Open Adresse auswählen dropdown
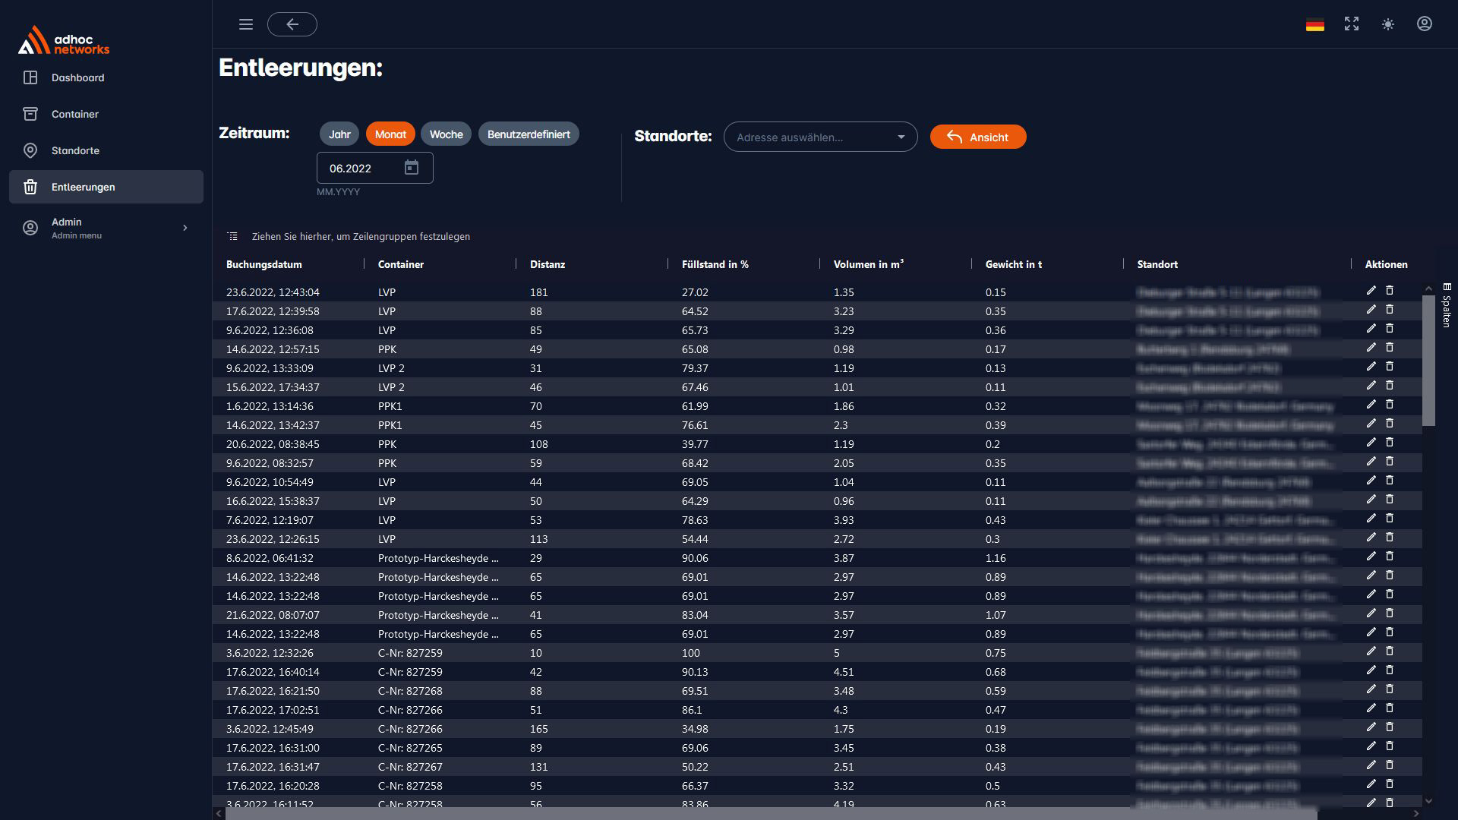Screen dimensions: 1458x820 coord(820,137)
